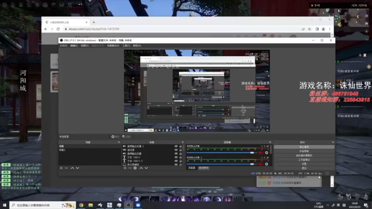Image resolution: width=372 pixels, height=209 pixels.
Task: Add a new source with the plus icon
Action: 125,168
